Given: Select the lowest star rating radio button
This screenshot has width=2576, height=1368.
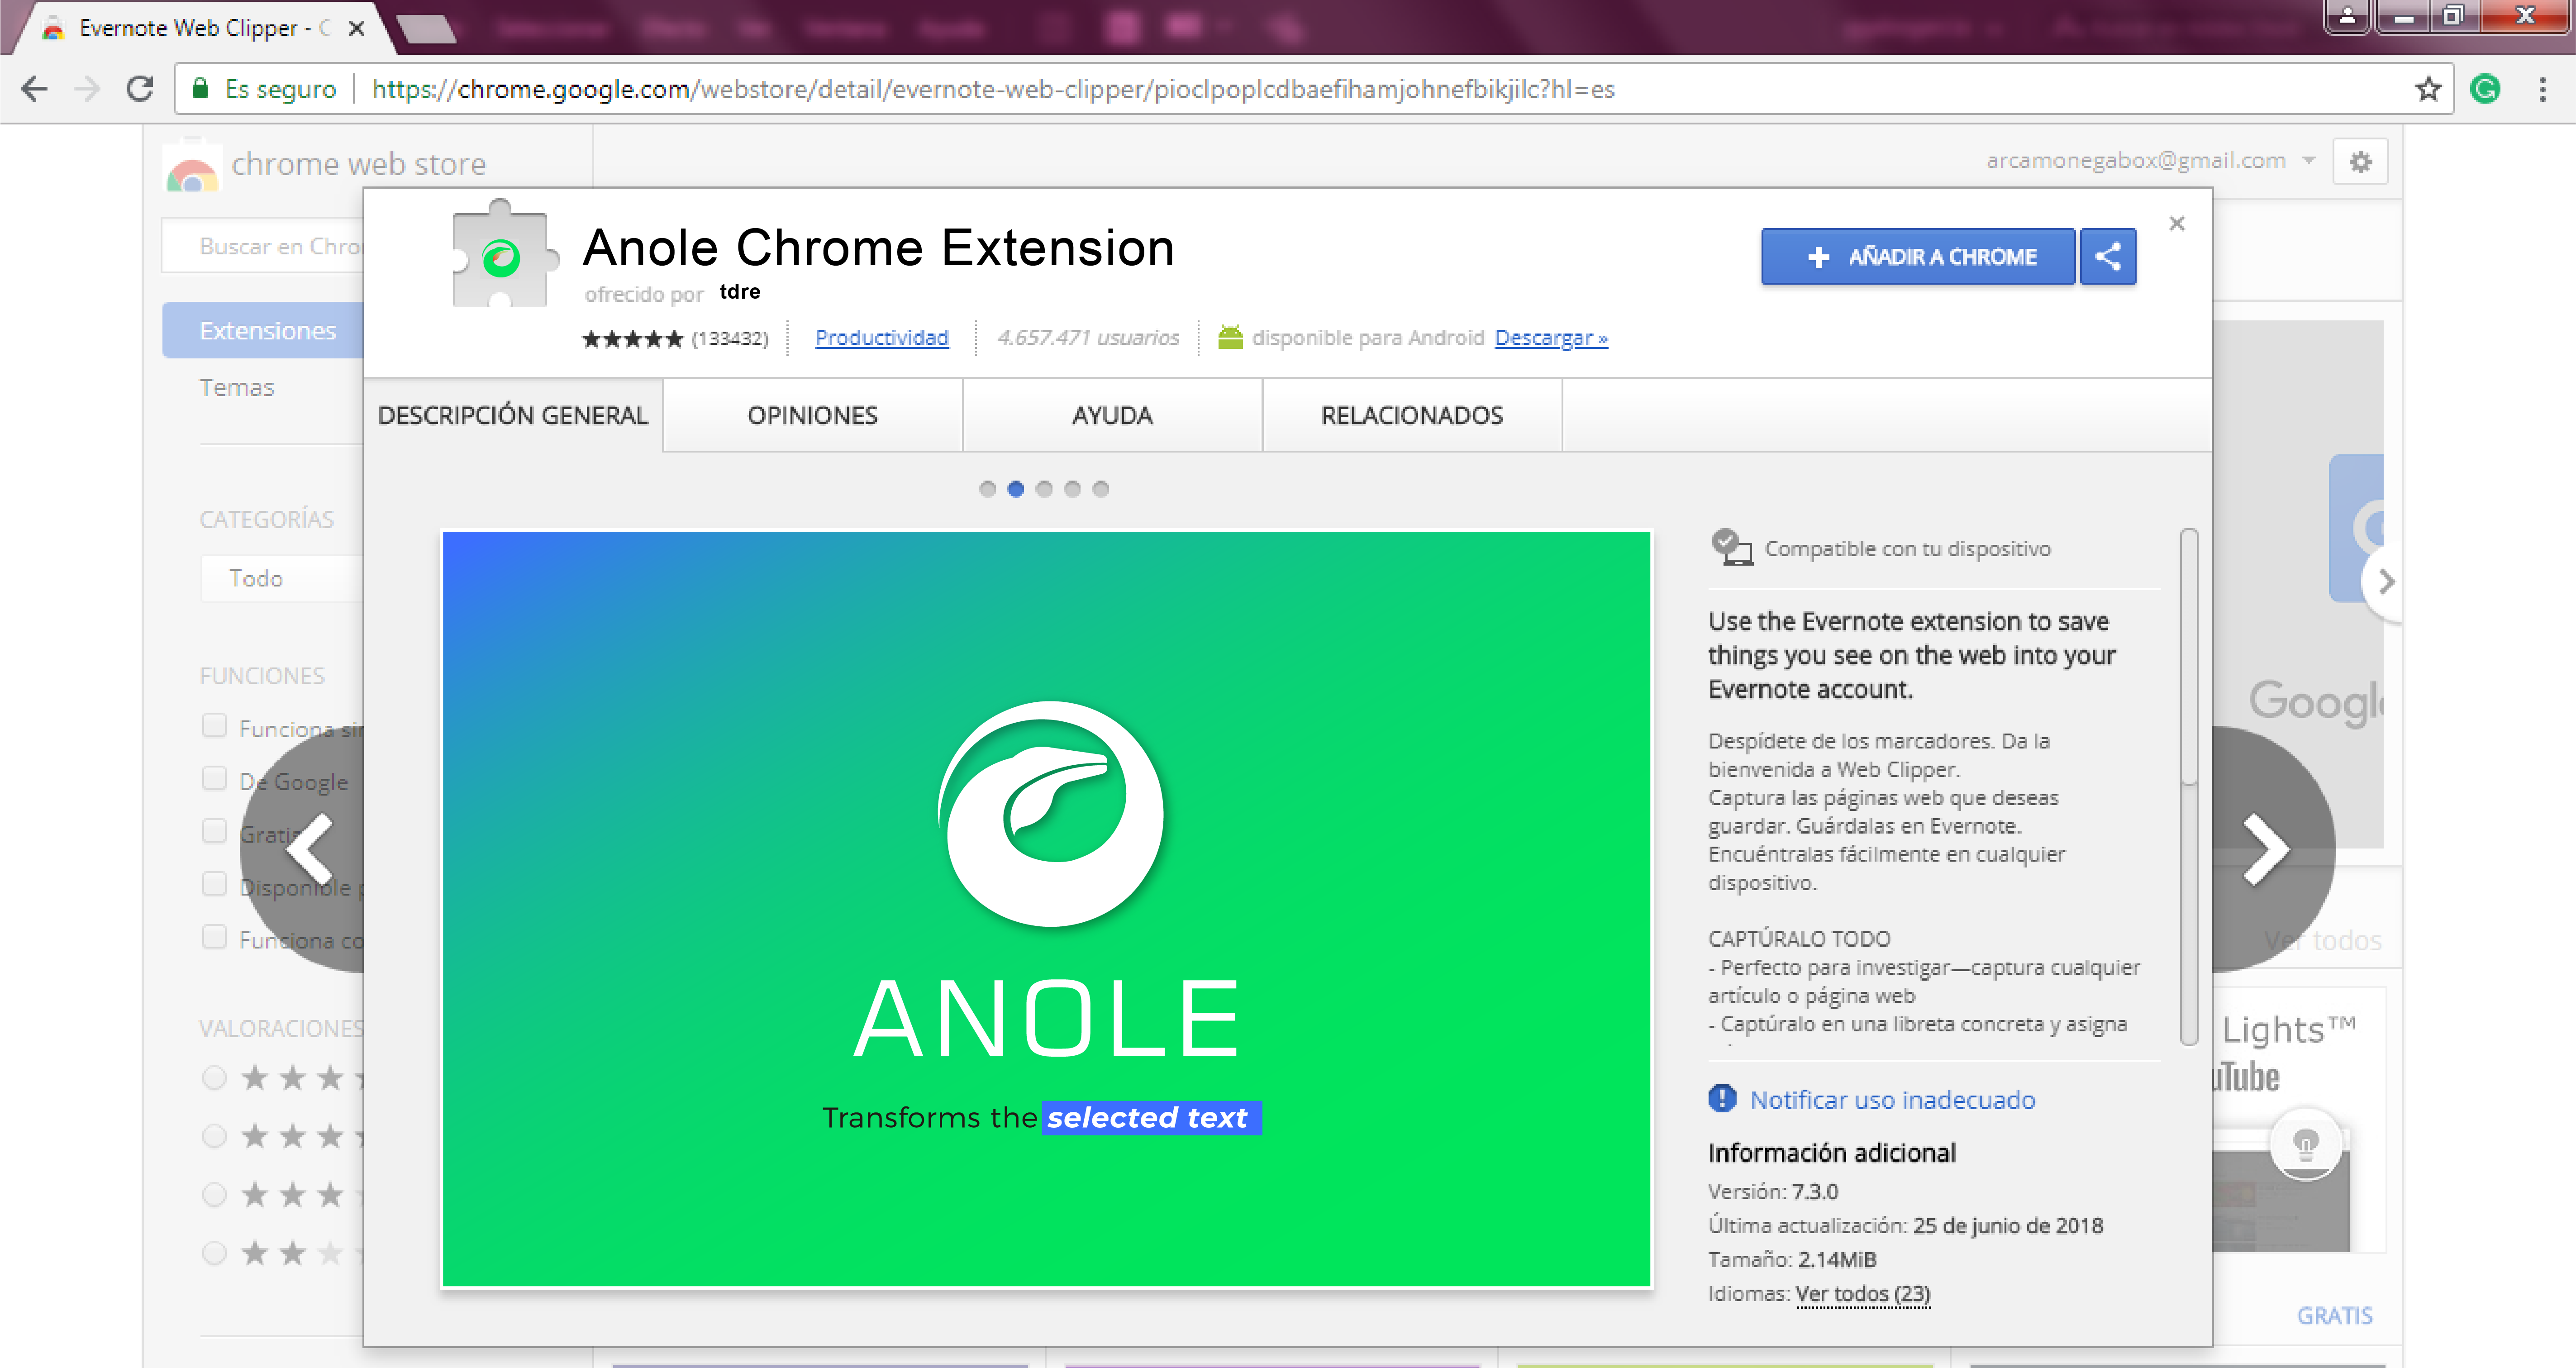Looking at the screenshot, I should point(214,1253).
